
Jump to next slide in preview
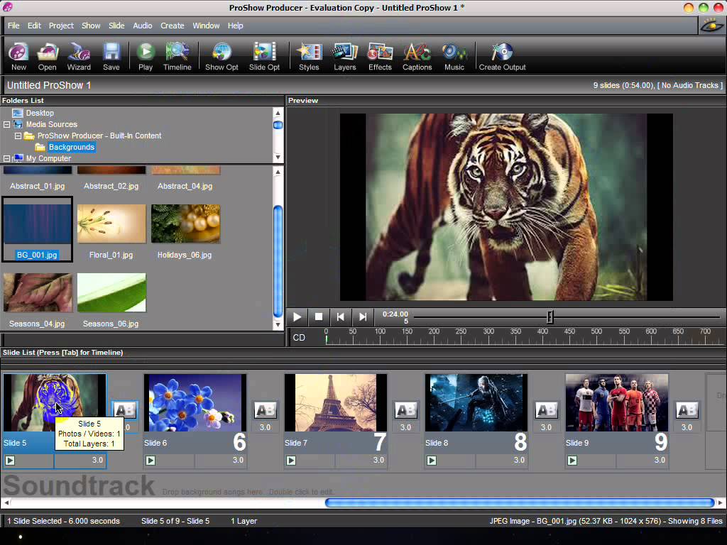click(363, 317)
